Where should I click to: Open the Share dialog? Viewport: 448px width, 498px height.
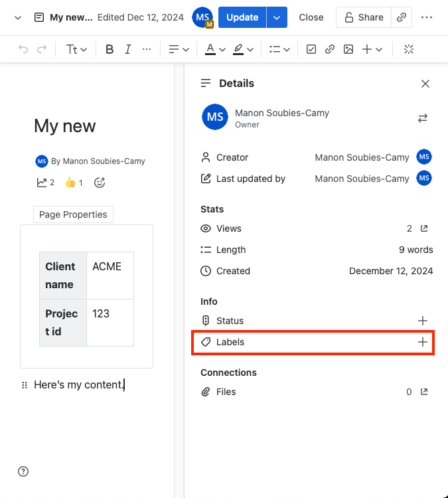click(x=364, y=17)
